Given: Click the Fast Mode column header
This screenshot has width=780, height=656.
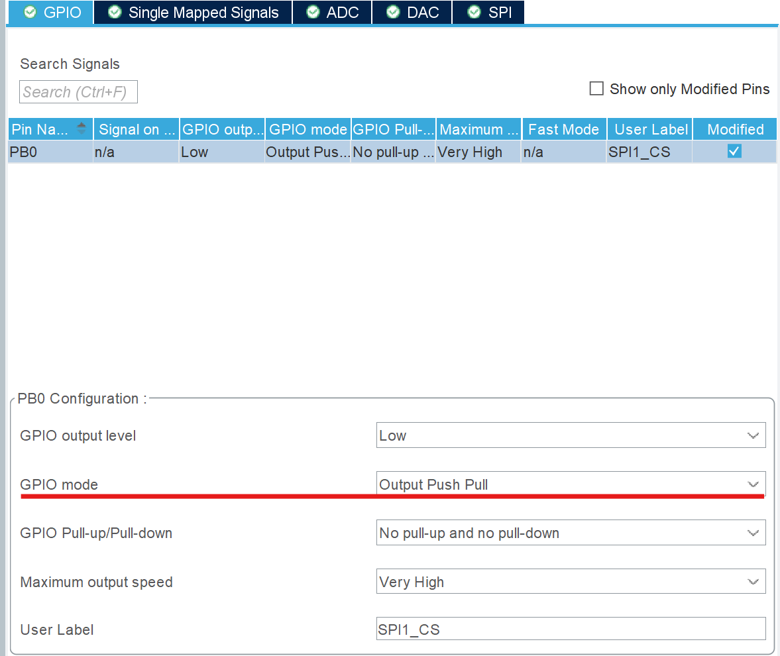Looking at the screenshot, I should pos(564,129).
